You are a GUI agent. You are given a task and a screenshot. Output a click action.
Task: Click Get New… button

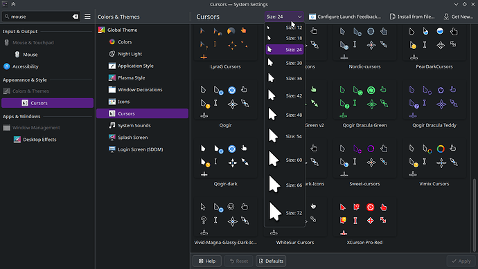459,17
